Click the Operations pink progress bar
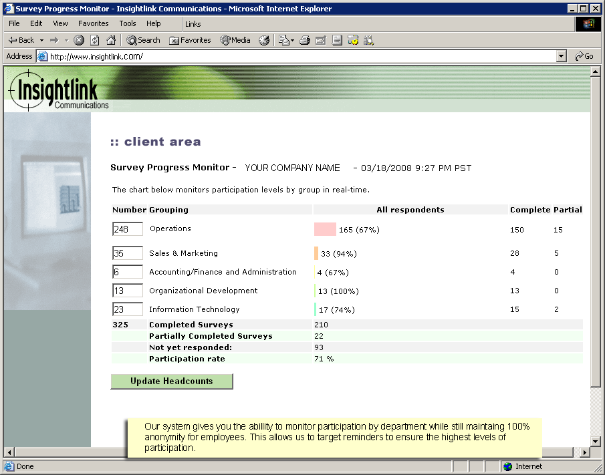This screenshot has height=475, width=605. click(325, 229)
